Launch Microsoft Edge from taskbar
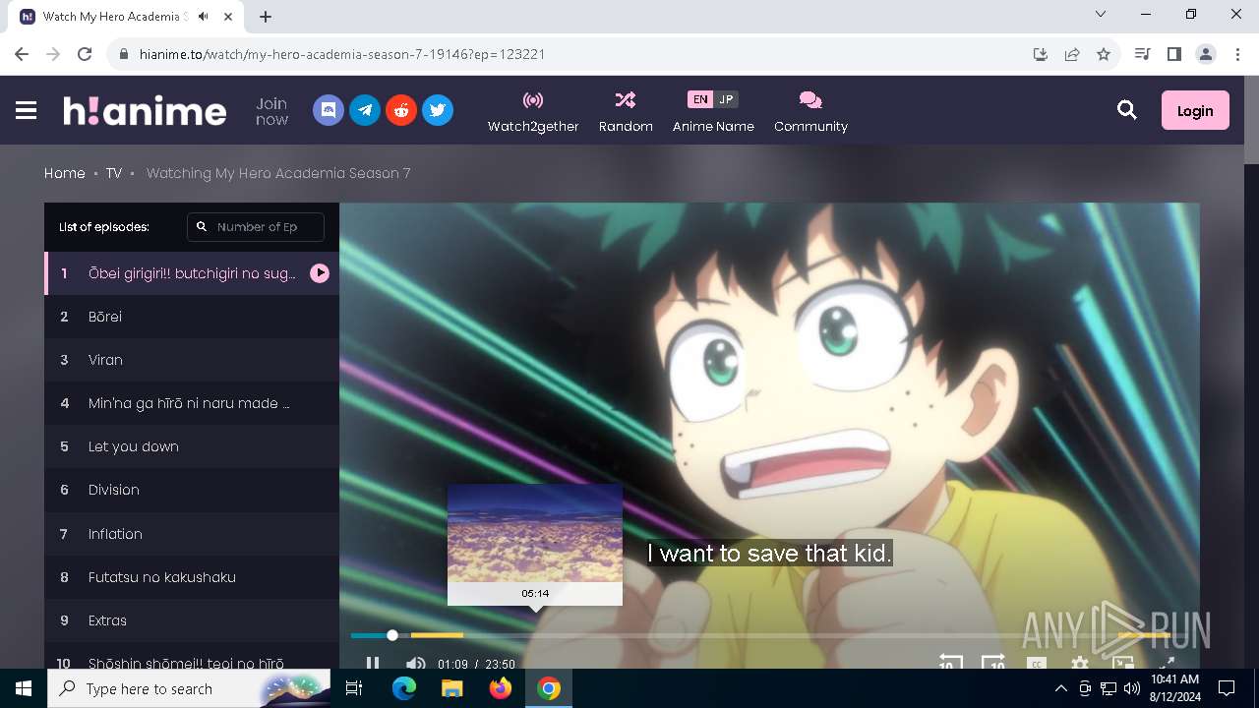1259x708 pixels. (404, 688)
